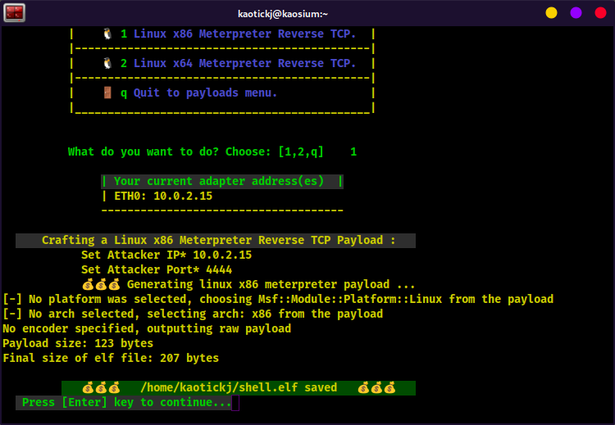Click the '/home/kaotickj/shell.elf saved' path
The width and height of the screenshot is (615, 425).
[239, 388]
